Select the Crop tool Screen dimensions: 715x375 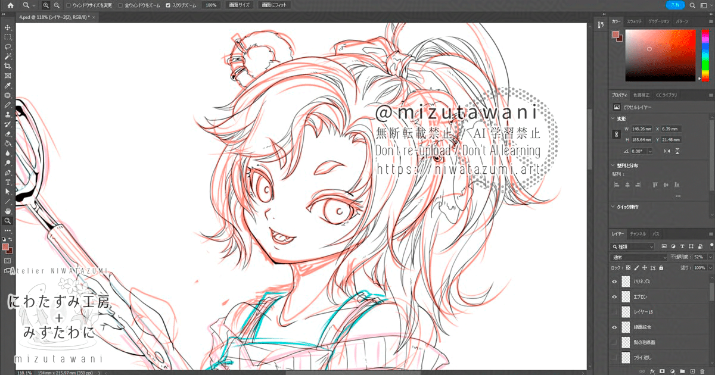click(8, 66)
